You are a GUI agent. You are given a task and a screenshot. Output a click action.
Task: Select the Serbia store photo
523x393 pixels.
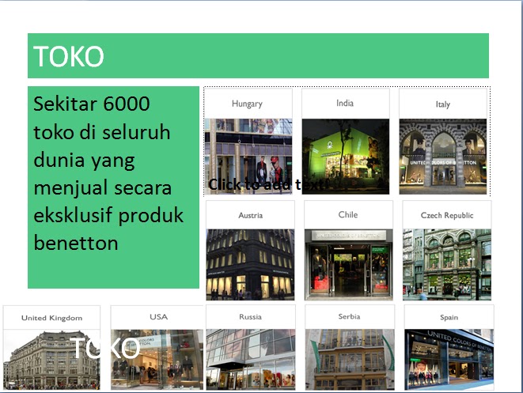point(350,360)
